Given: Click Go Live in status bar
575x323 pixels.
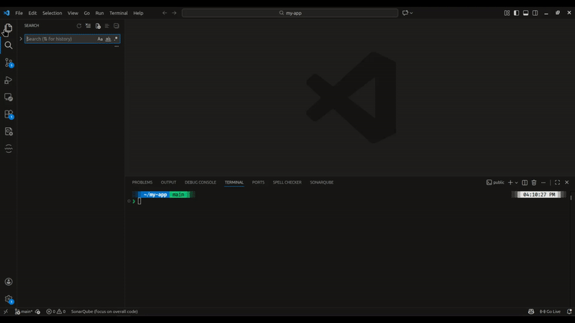Looking at the screenshot, I should pyautogui.click(x=550, y=312).
